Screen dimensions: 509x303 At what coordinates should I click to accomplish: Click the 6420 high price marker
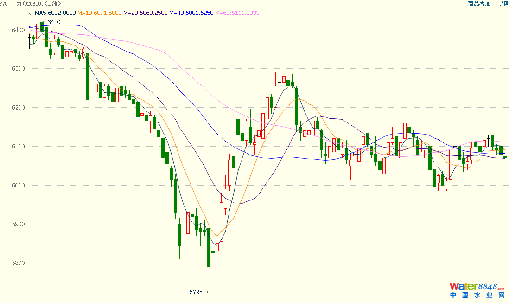[x=54, y=22]
